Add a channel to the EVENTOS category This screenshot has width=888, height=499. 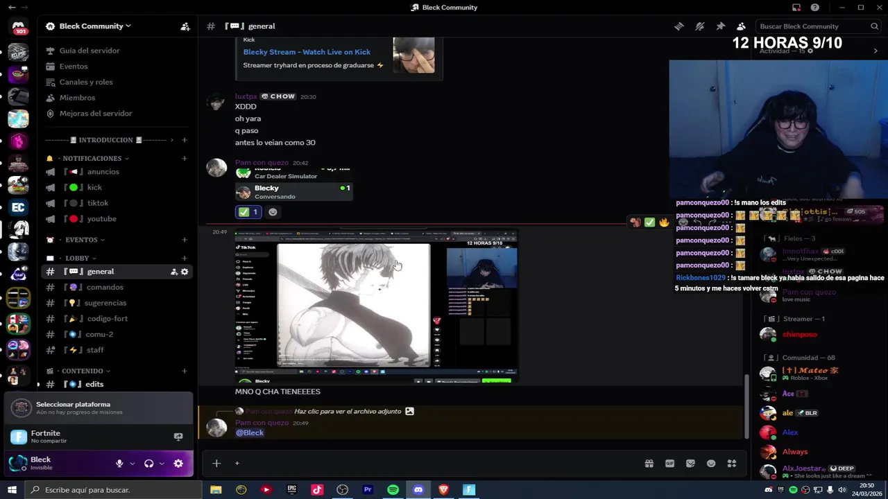[185, 240]
